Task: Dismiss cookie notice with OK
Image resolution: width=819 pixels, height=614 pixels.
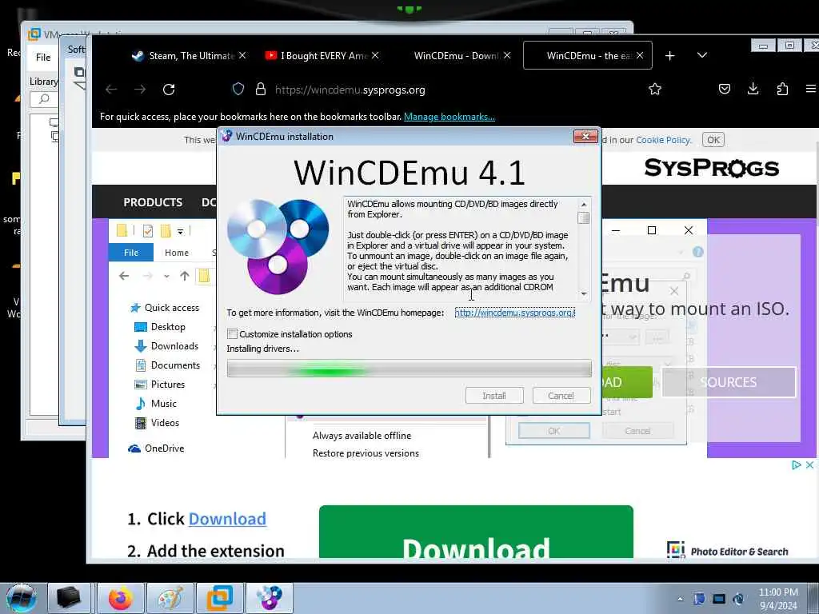Action: click(713, 140)
